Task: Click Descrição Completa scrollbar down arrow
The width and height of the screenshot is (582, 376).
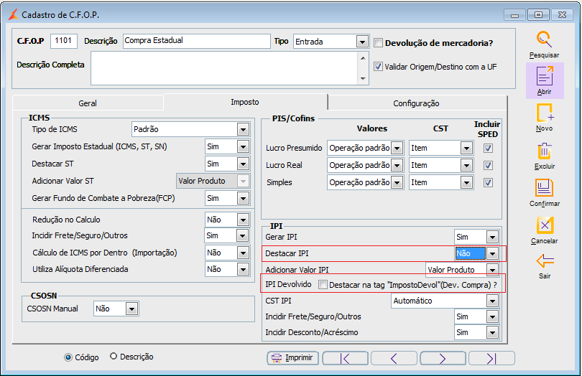Action: coord(363,79)
